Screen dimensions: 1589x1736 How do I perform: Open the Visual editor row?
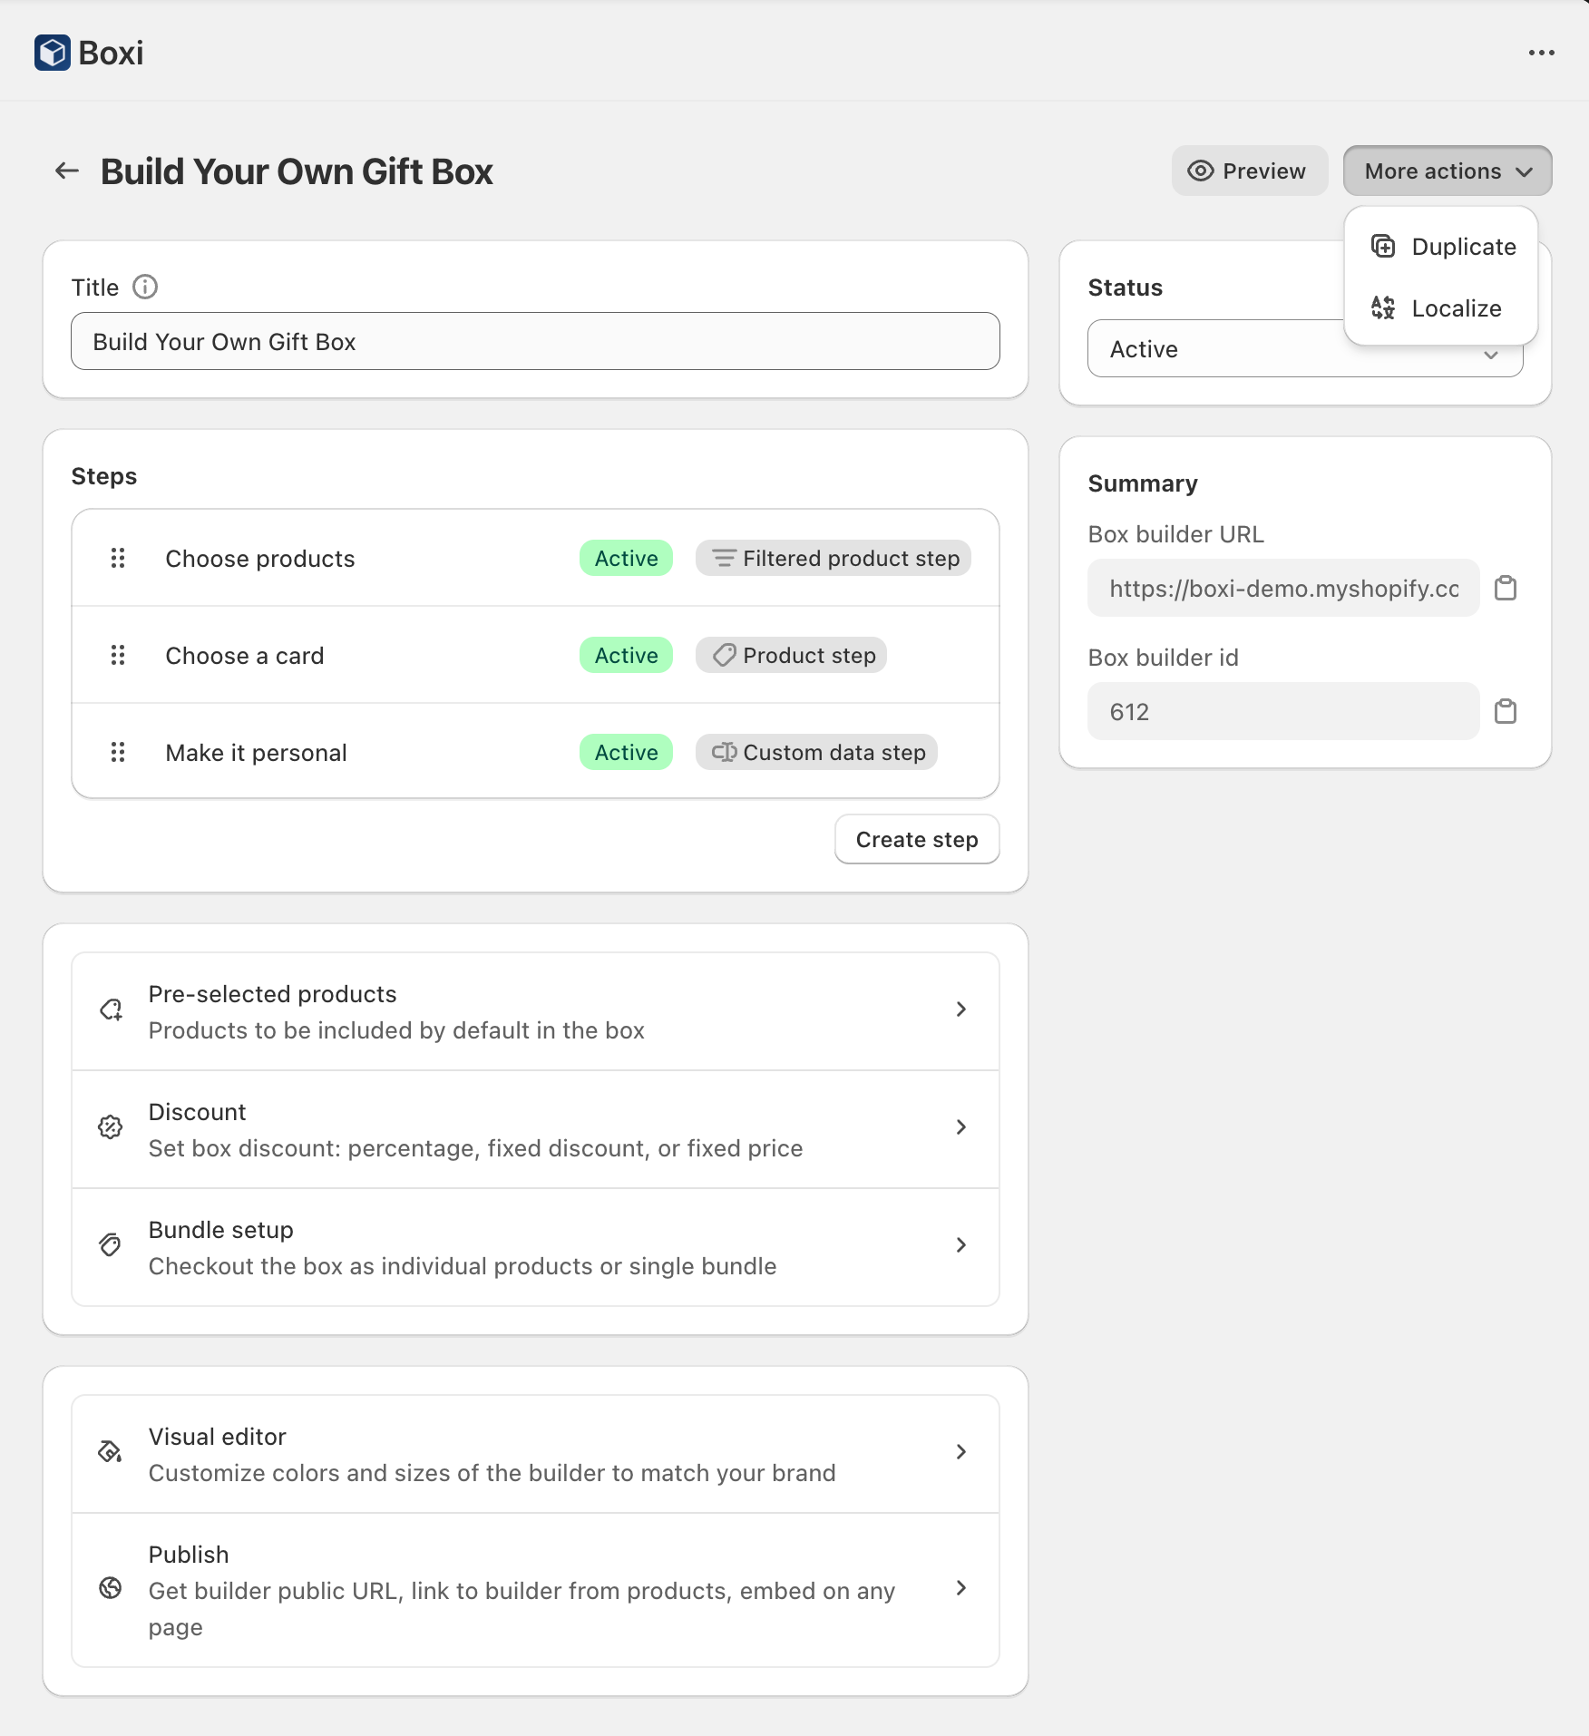[535, 1454]
